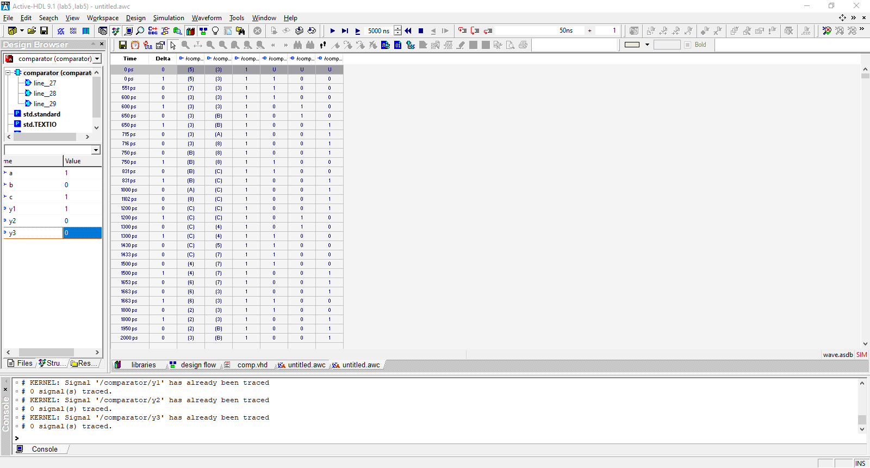Click the C++ DBG debug icon
870x468 pixels.
[153, 31]
